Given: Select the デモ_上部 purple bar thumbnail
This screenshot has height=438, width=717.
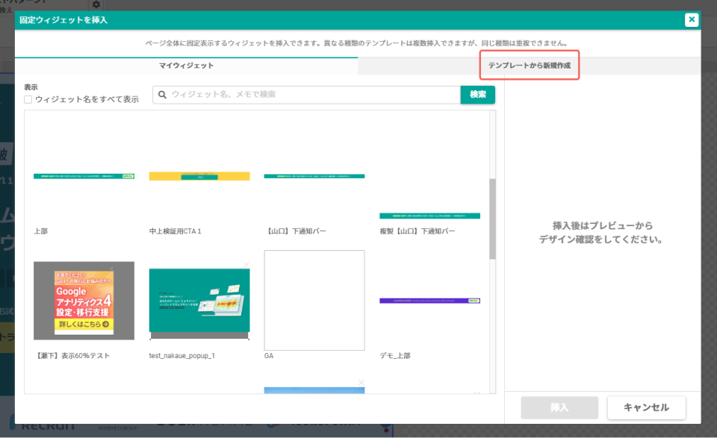Looking at the screenshot, I should pyautogui.click(x=430, y=301).
